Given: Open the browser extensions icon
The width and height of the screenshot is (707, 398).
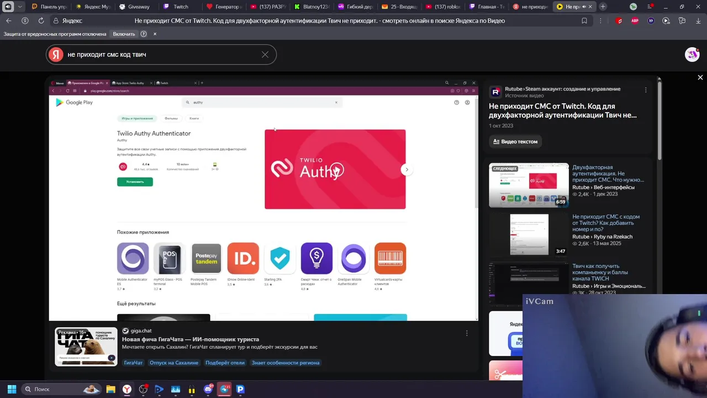Looking at the screenshot, I should pyautogui.click(x=682, y=20).
